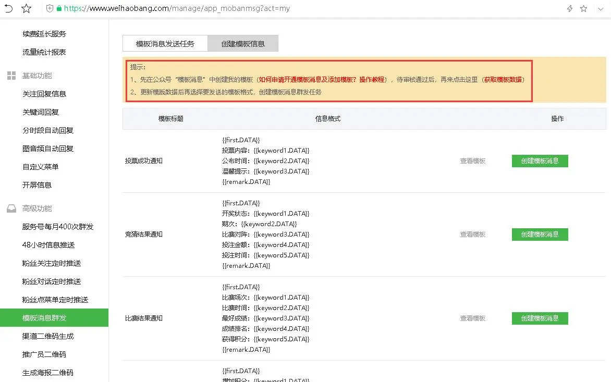Create template message for 比赛结果通知

click(x=540, y=318)
